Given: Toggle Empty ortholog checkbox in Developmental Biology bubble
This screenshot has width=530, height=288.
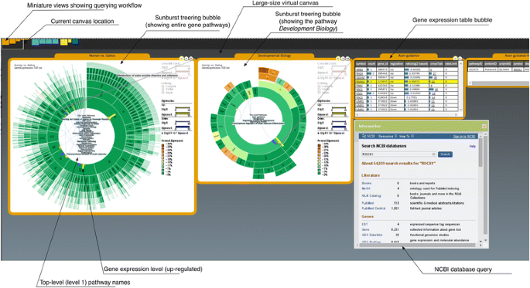Looking at the screenshot, I should click(319, 93).
